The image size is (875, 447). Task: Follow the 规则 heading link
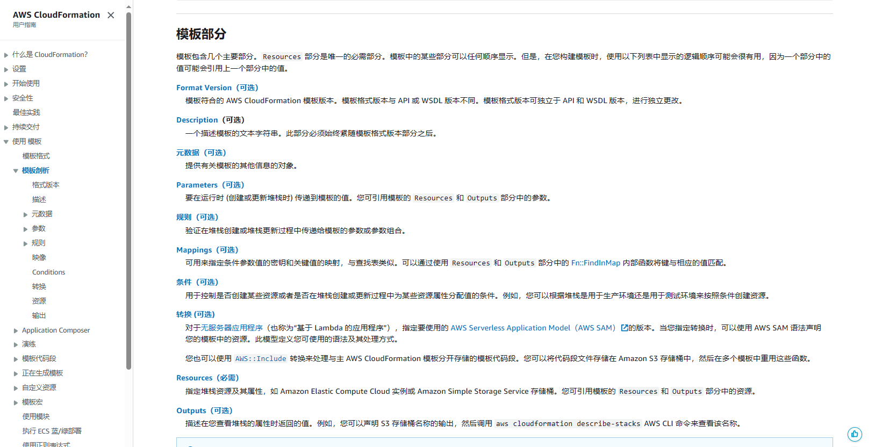[197, 217]
